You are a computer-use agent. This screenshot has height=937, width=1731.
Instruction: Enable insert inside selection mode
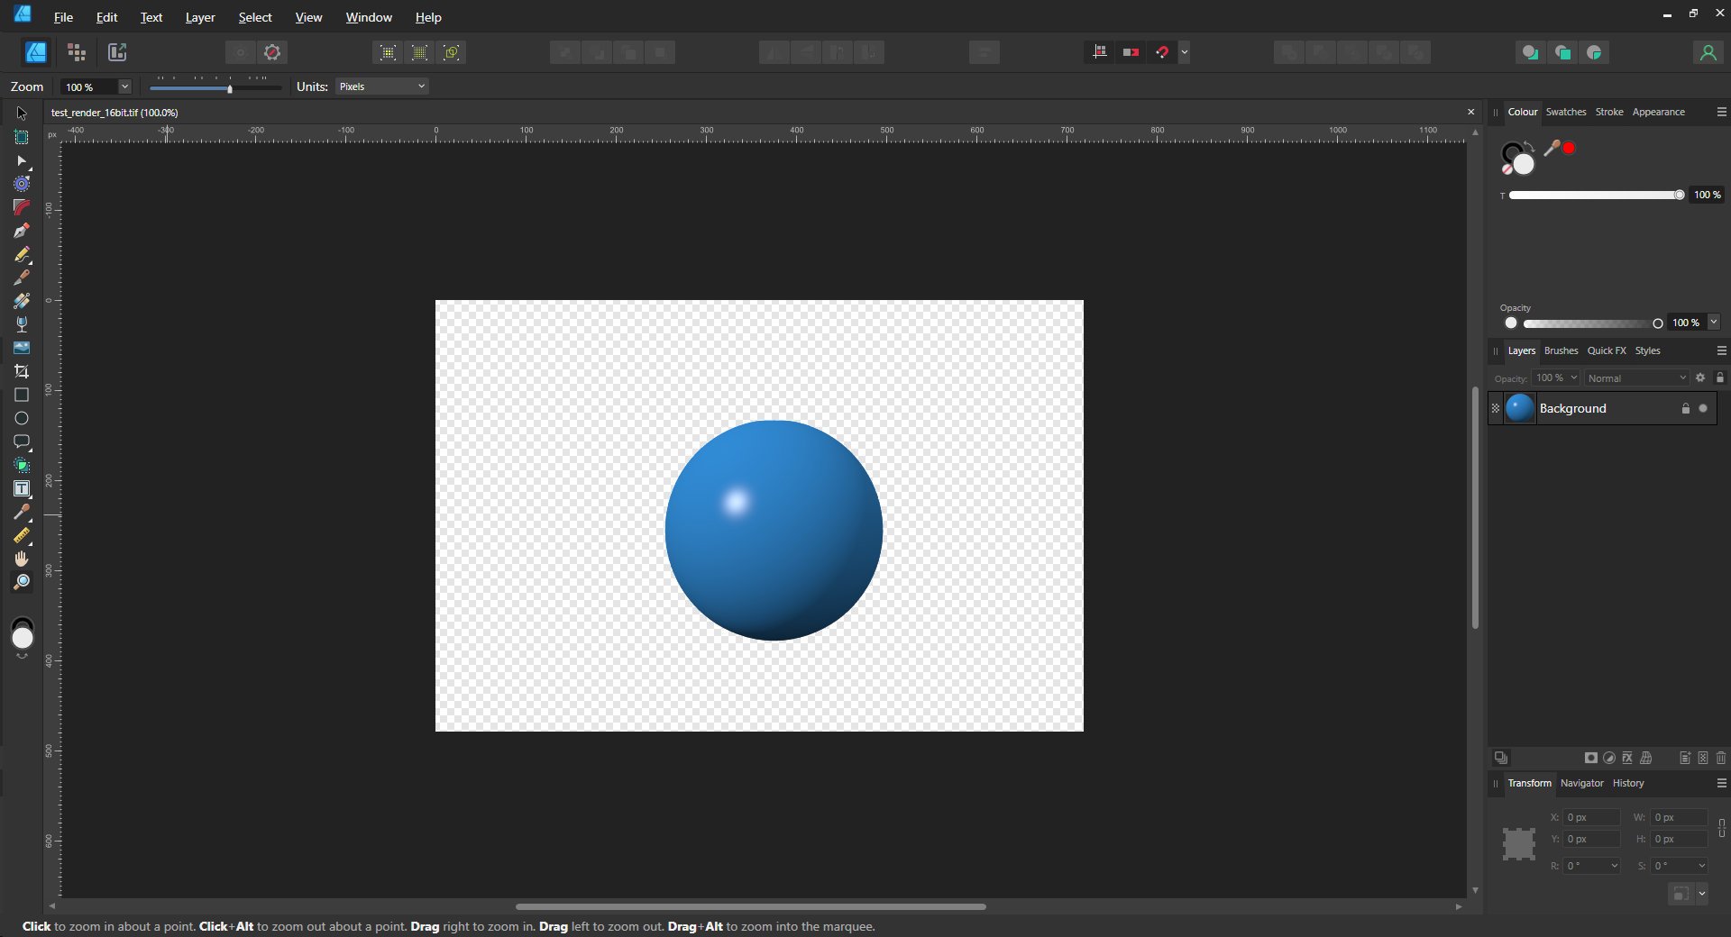[x=1595, y=52]
